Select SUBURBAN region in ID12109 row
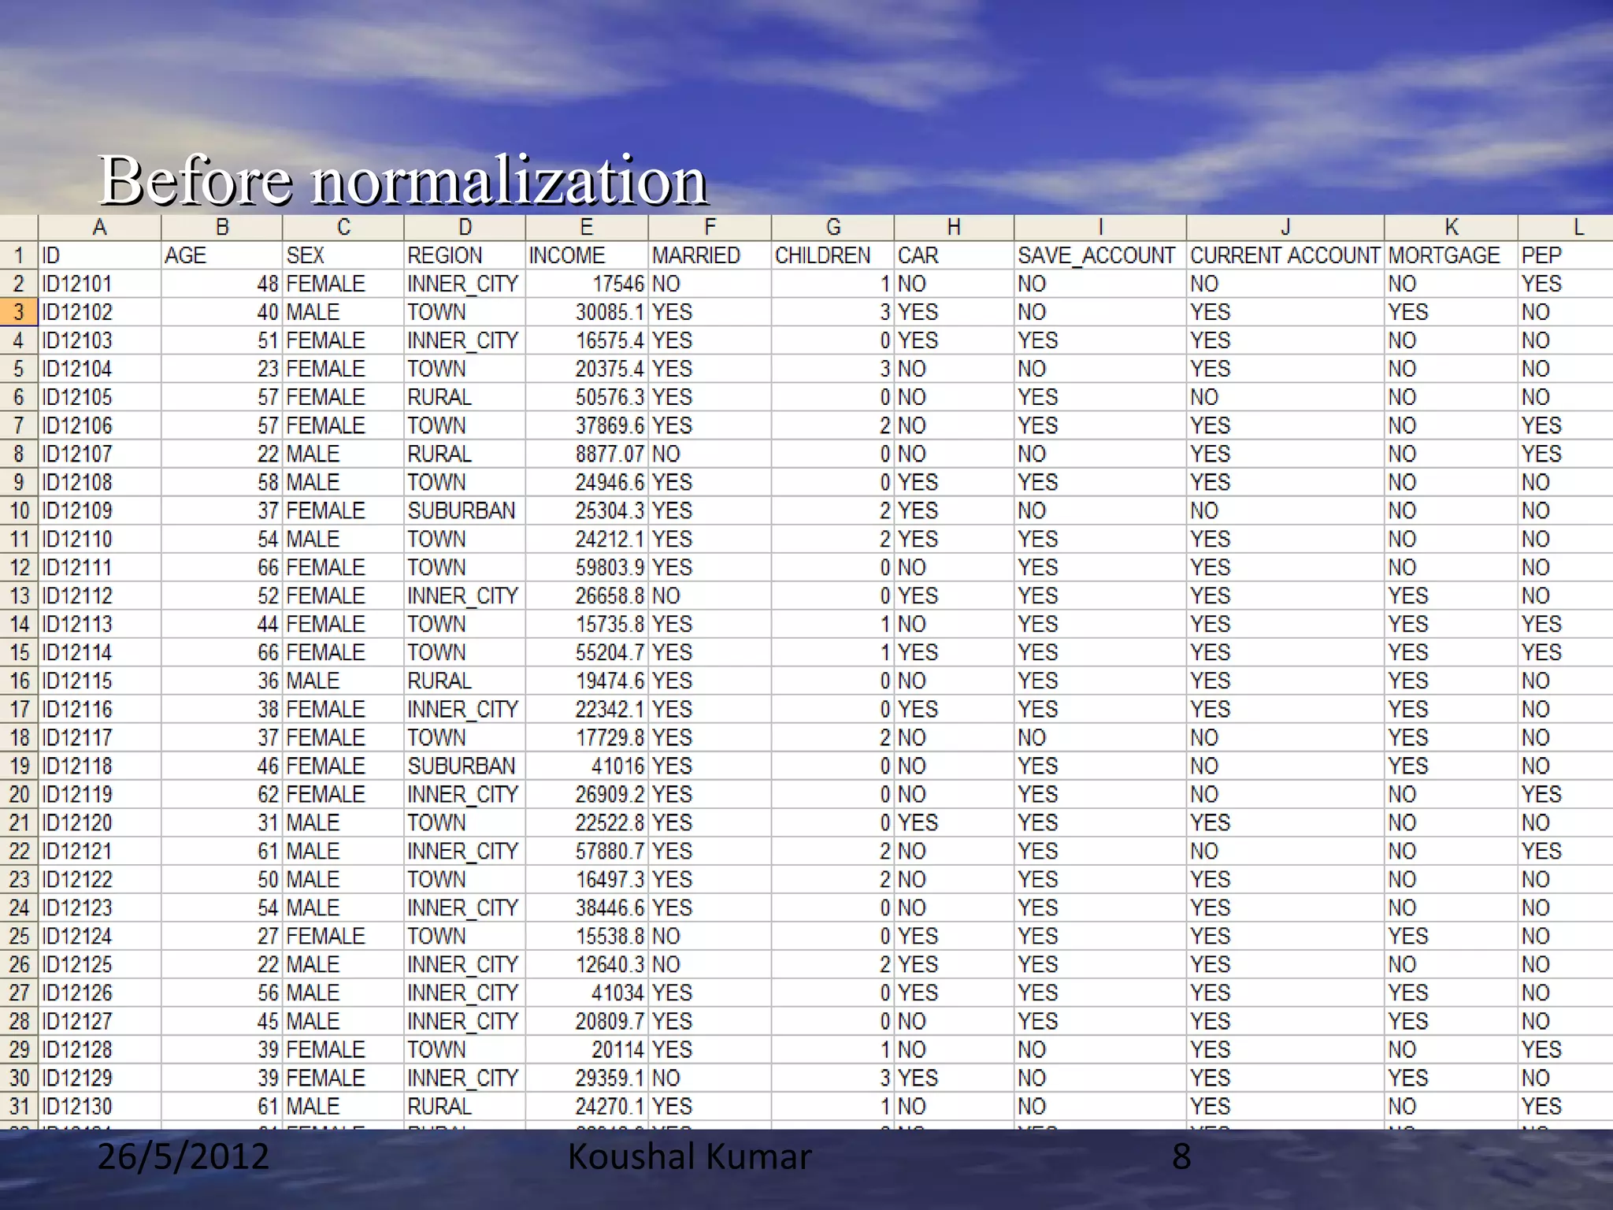The height and width of the screenshot is (1210, 1613). point(465,510)
